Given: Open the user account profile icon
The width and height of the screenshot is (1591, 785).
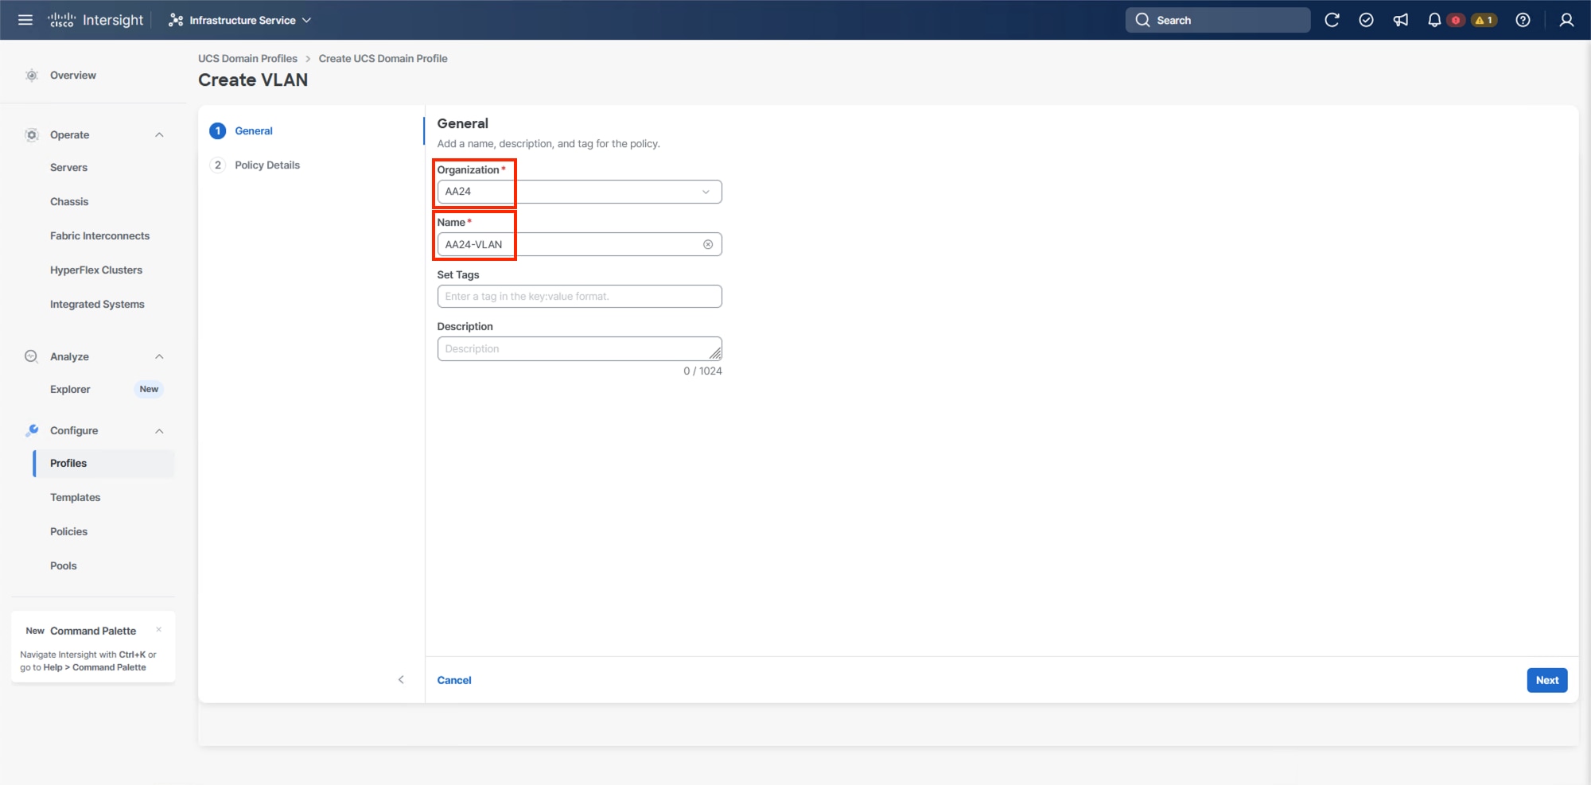Looking at the screenshot, I should (x=1566, y=20).
